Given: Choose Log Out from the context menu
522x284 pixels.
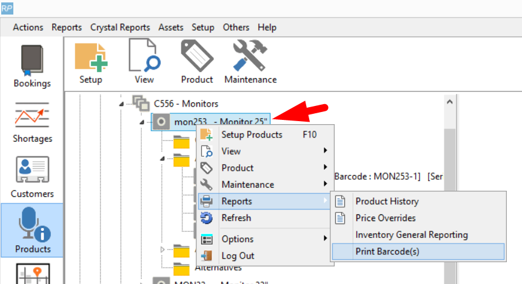Looking at the screenshot, I should click(x=265, y=256).
